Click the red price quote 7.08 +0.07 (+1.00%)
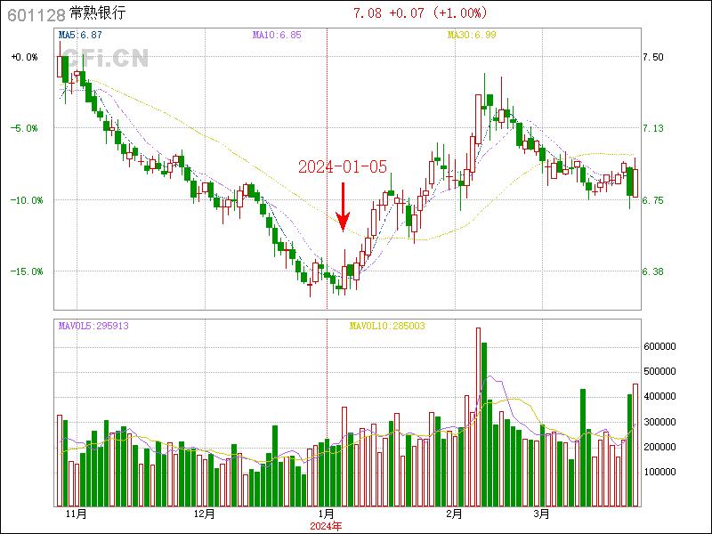712x534 pixels. point(420,12)
